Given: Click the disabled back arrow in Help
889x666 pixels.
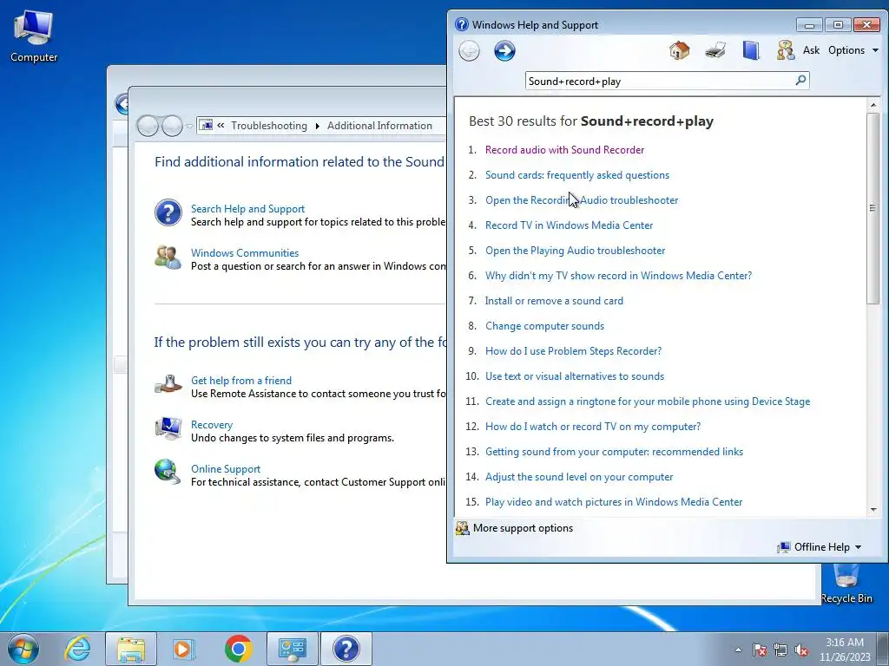Looking at the screenshot, I should [x=469, y=51].
